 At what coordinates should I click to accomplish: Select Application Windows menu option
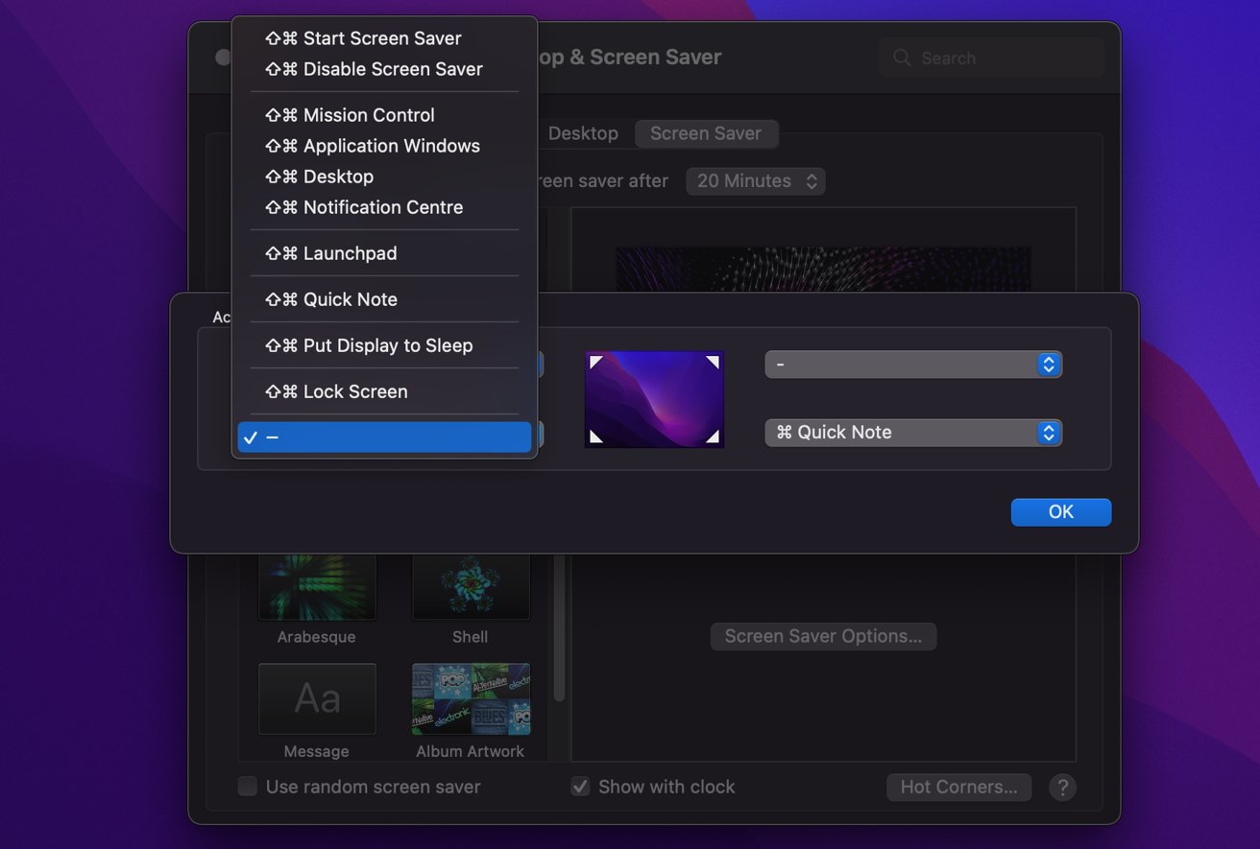[x=384, y=146]
